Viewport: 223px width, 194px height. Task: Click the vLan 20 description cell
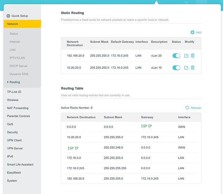[x=156, y=56]
